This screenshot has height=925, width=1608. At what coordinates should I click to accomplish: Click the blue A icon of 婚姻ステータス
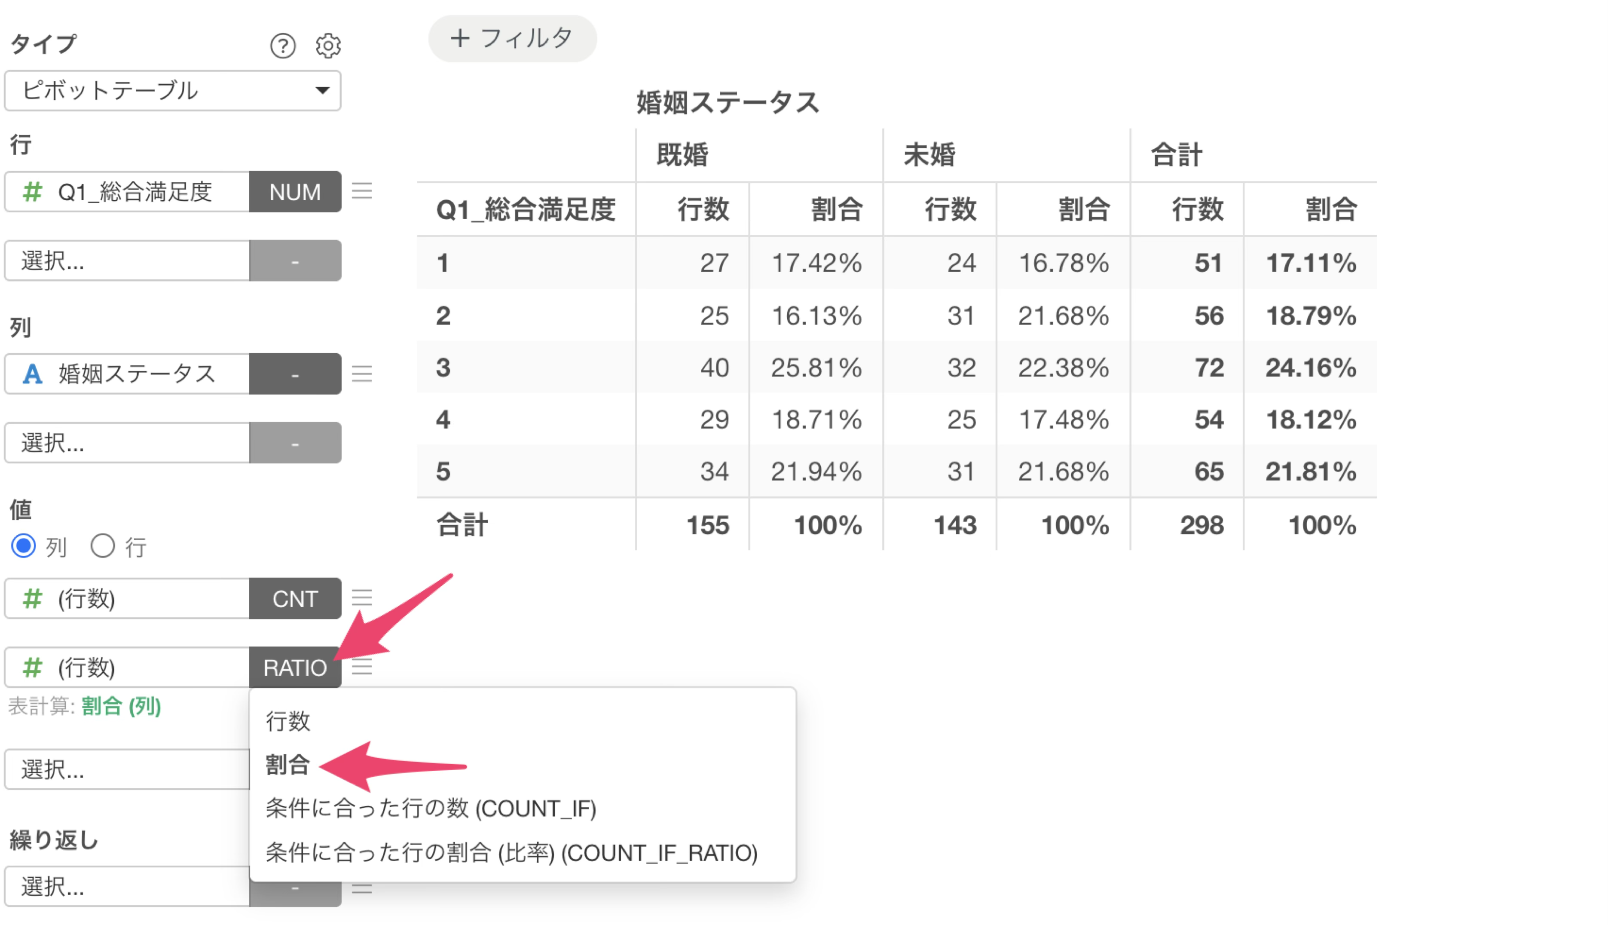[x=32, y=374]
